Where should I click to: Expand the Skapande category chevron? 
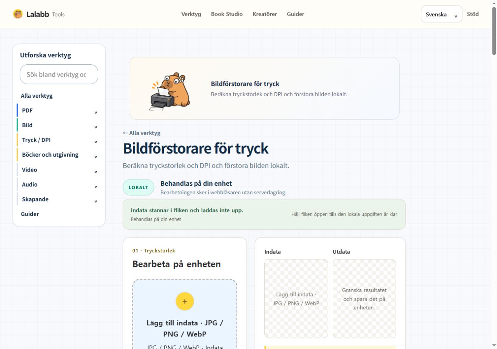tap(95, 201)
